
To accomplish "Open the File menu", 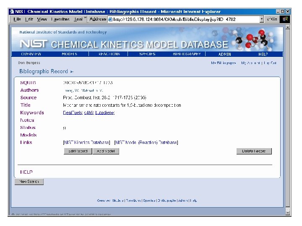I will click(17, 19).
